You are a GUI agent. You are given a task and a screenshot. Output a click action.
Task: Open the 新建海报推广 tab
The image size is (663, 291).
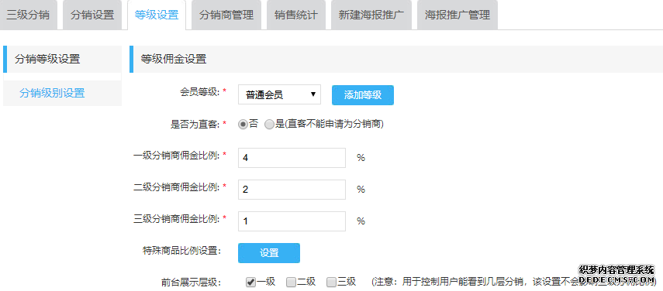click(x=371, y=15)
